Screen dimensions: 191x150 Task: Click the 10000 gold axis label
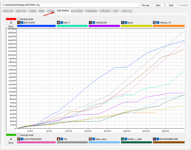[12, 92]
